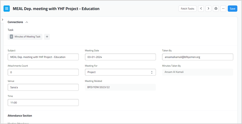This screenshot has width=242, height=124.
Task: Save the meeting document
Action: (232, 9)
